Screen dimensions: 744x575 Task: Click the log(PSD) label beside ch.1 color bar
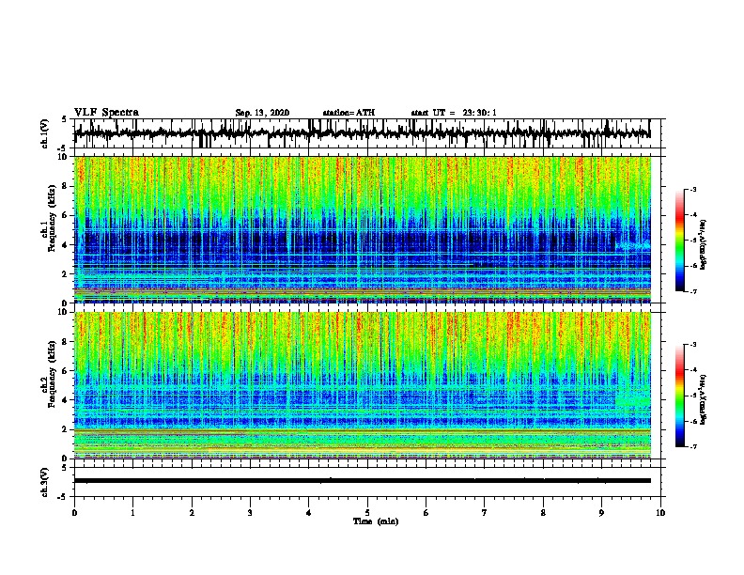(x=703, y=245)
